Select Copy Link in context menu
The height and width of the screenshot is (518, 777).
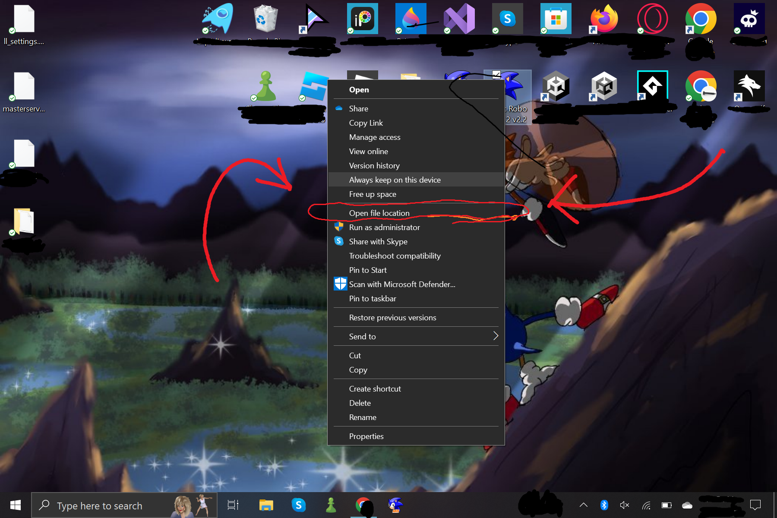tap(416, 123)
